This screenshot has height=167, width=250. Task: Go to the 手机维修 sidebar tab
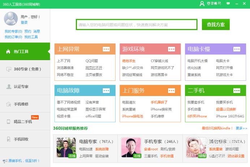click(25, 104)
